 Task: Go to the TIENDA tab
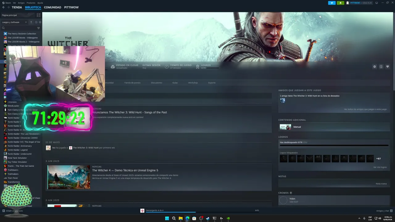point(17,7)
